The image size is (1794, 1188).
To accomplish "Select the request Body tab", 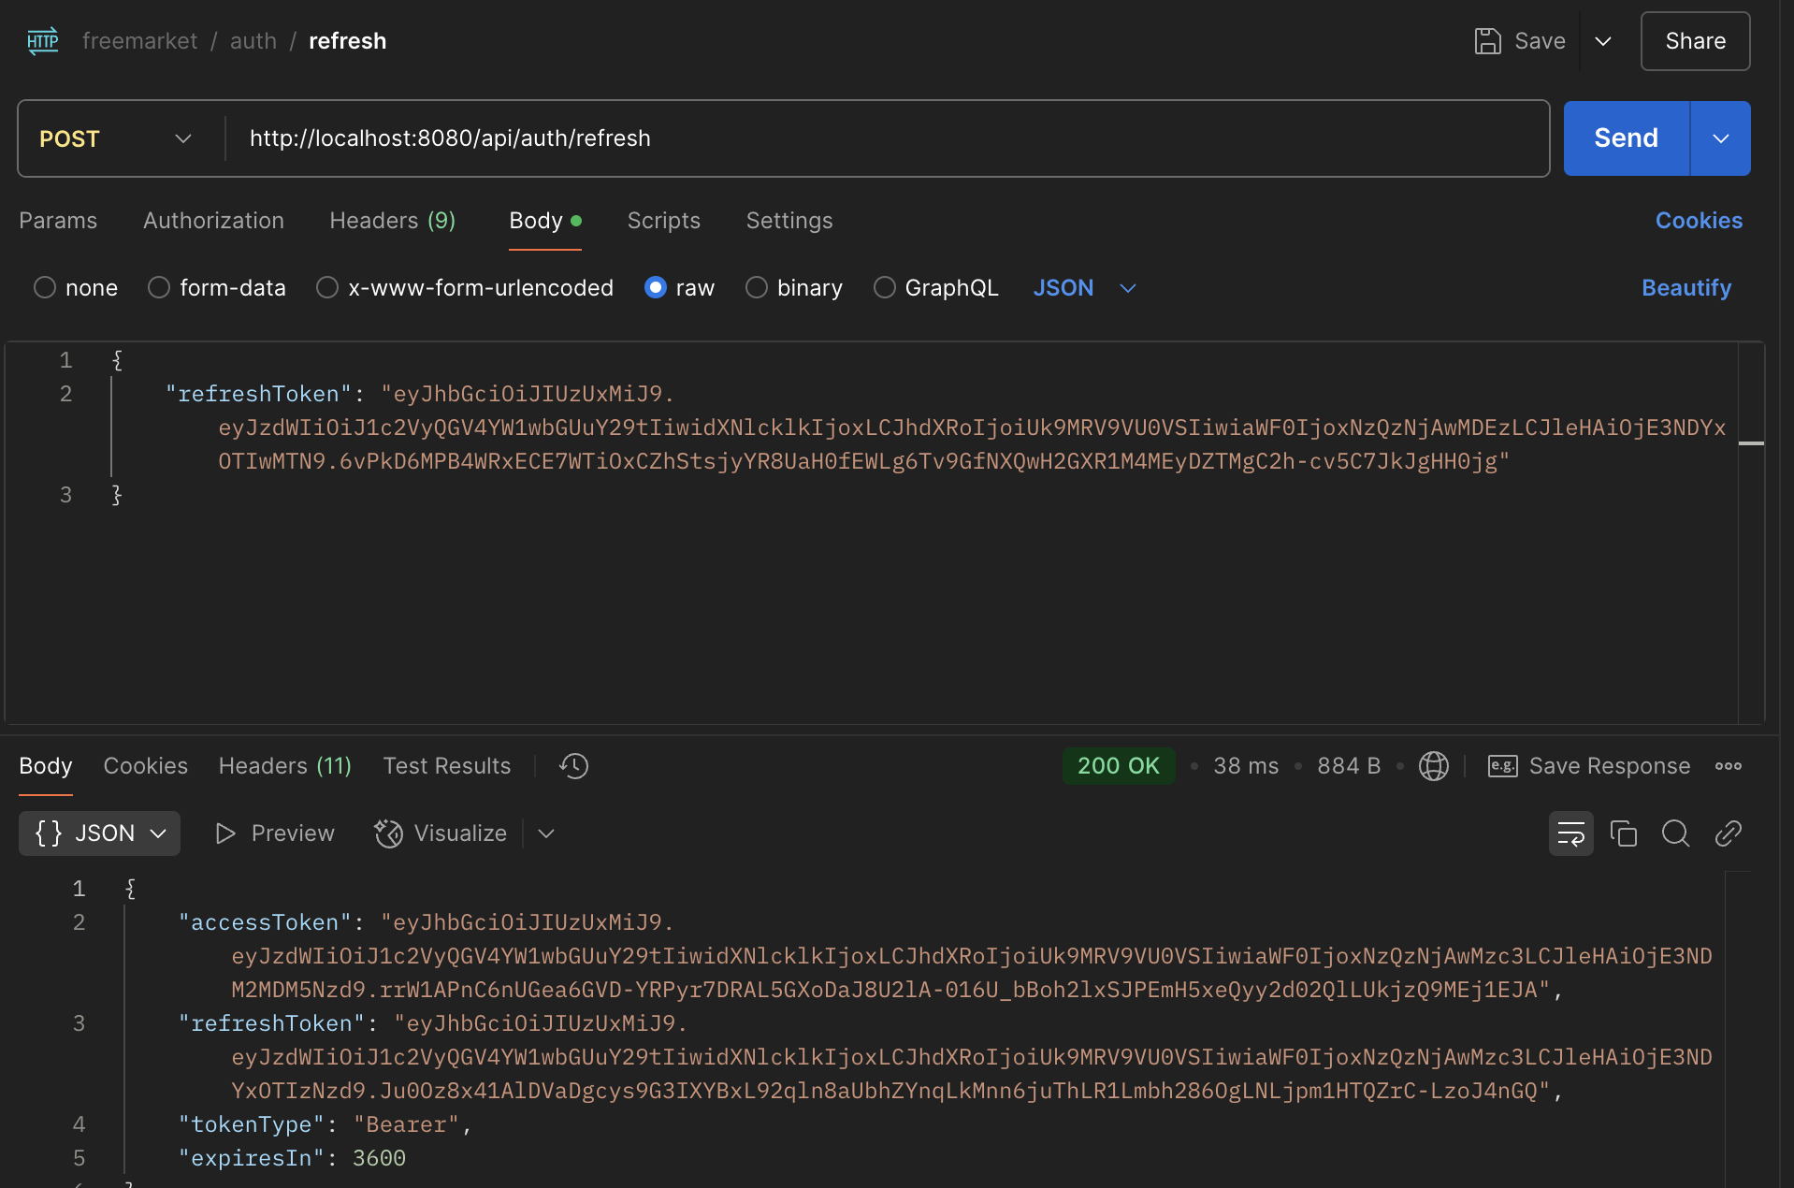I will [x=545, y=221].
